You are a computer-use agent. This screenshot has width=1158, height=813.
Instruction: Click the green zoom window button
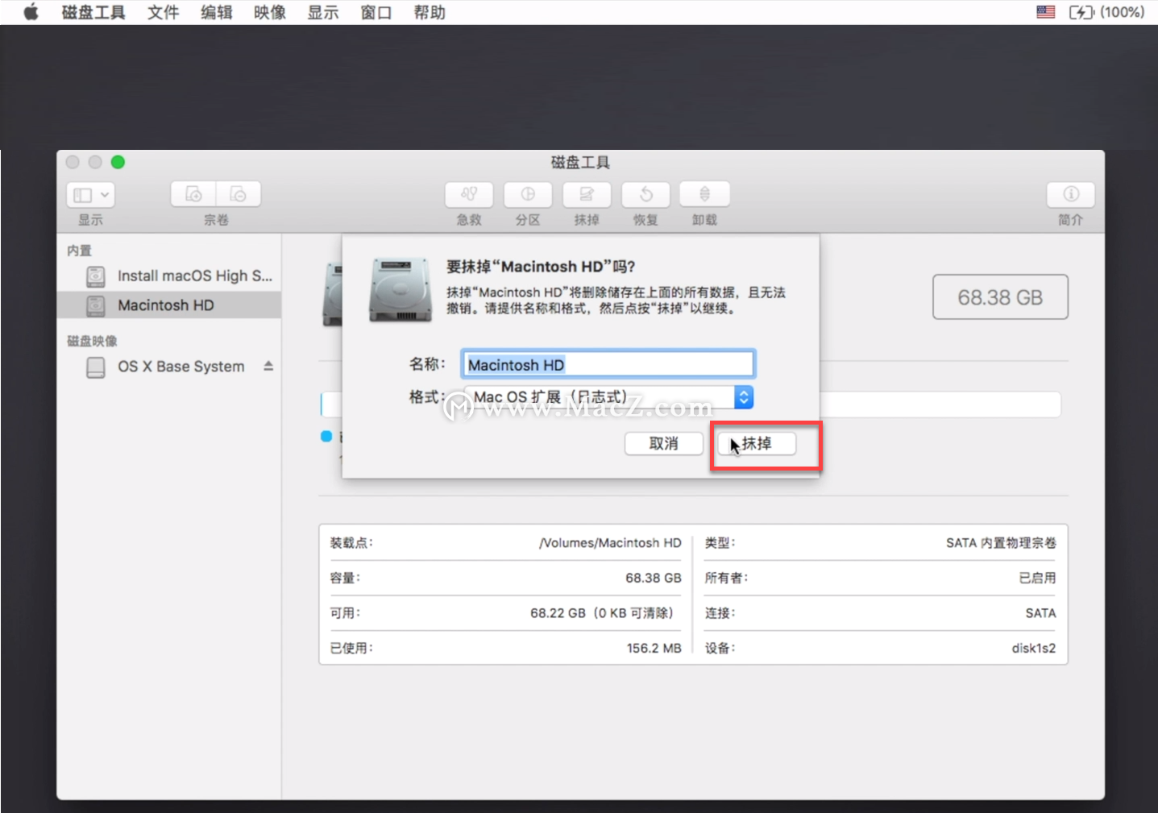118,162
